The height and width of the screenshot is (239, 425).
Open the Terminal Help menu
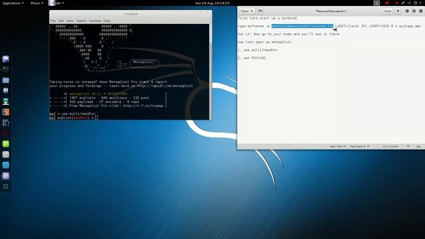[x=107, y=21]
